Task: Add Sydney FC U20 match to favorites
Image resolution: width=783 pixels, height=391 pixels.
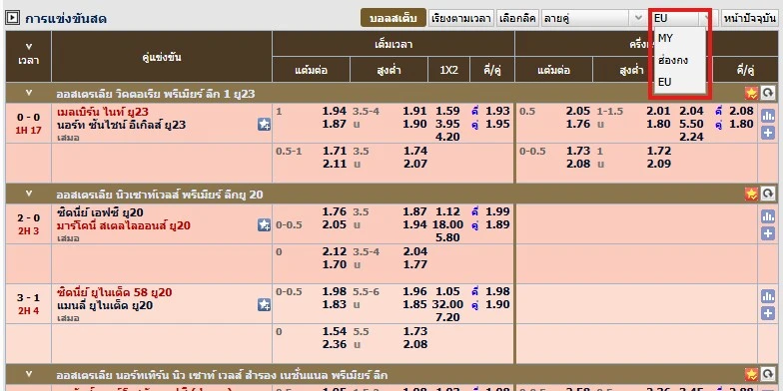Action: 264,225
